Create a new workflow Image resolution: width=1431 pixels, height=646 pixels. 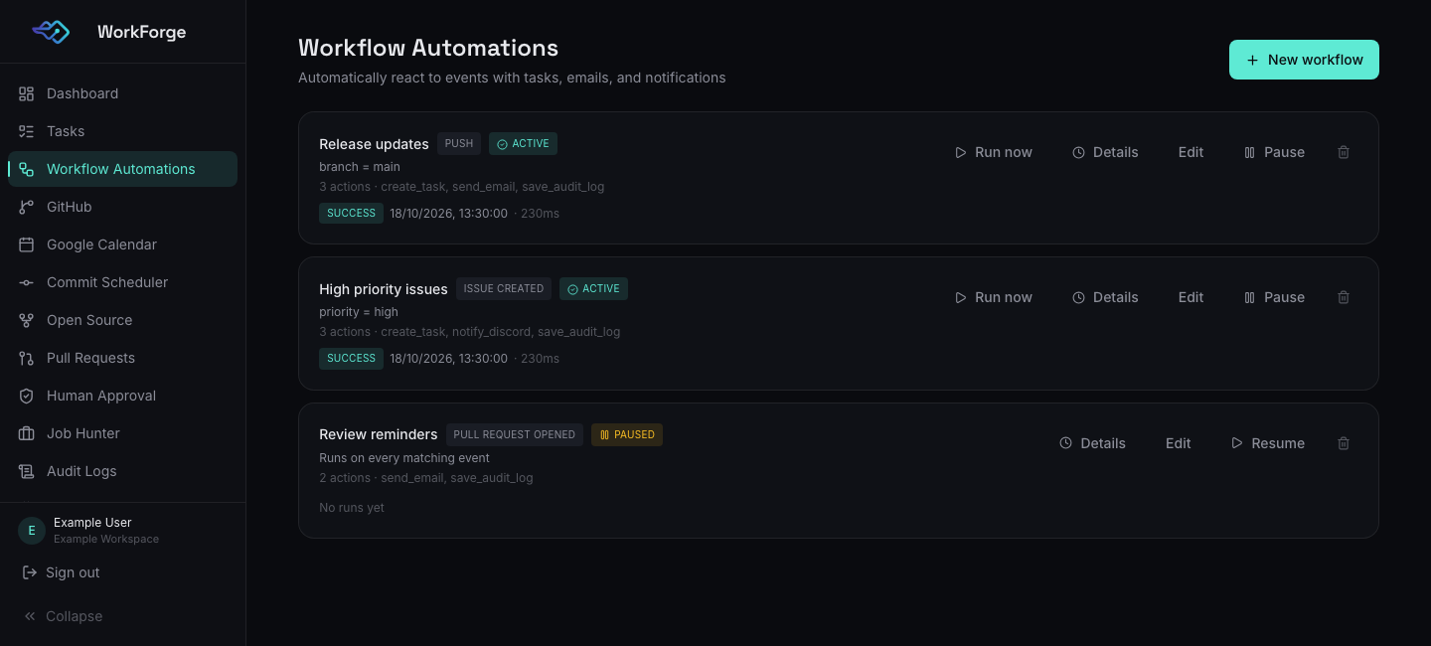1304,60
